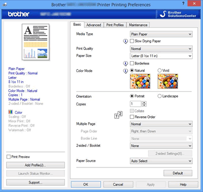
Task: Open the Paper Source dropdown
Action: (161, 161)
